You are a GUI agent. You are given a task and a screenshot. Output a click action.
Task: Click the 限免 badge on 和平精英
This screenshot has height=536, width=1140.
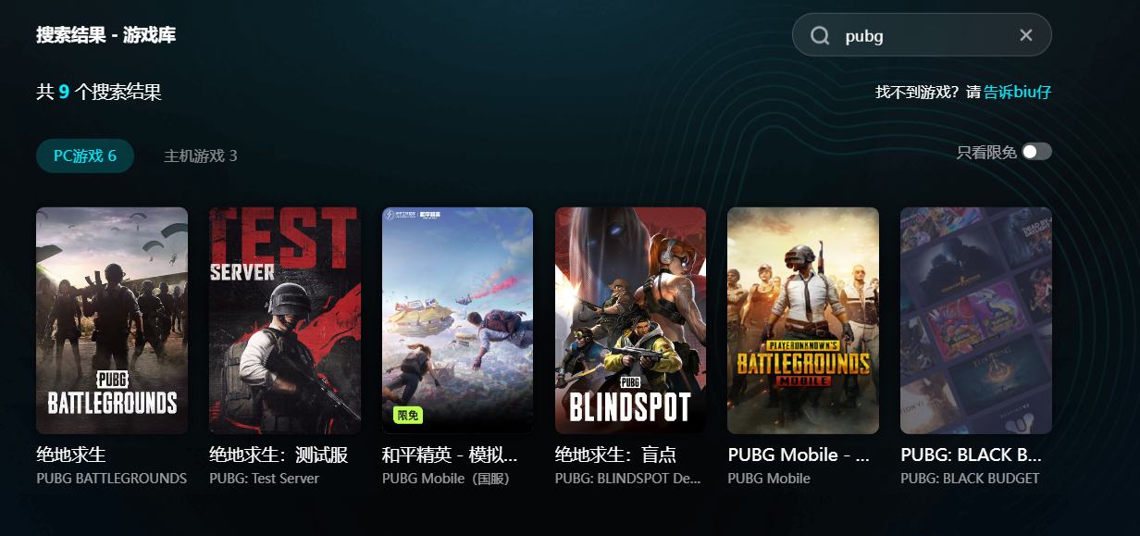407,416
